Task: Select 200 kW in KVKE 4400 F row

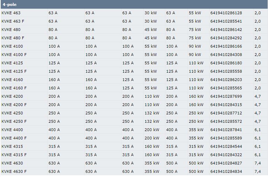Action: (x=152, y=138)
